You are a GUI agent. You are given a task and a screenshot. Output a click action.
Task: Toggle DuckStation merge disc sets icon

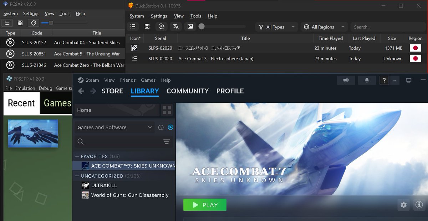pyautogui.click(x=162, y=27)
